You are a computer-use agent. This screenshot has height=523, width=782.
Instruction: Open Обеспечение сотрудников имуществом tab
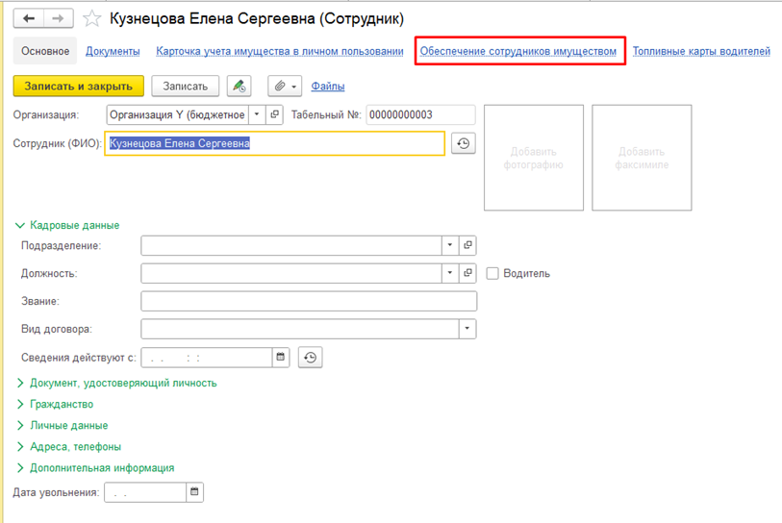(518, 51)
